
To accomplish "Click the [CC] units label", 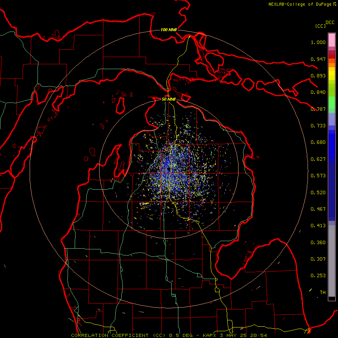I will click(320, 26).
